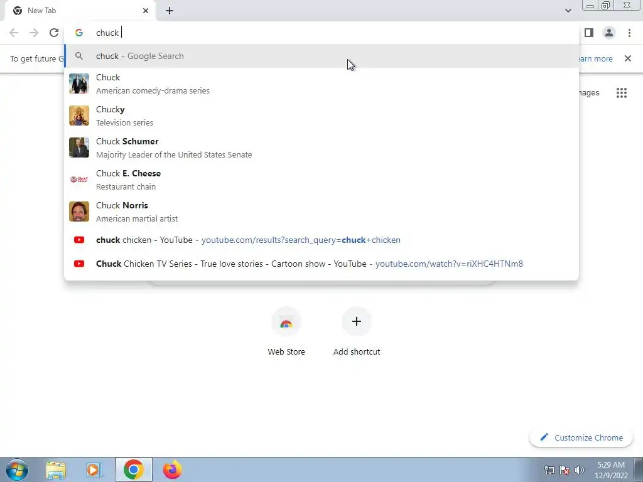The image size is (643, 482).
Task: Choose the 'Chuck Norris' suggestion
Action: [321, 212]
